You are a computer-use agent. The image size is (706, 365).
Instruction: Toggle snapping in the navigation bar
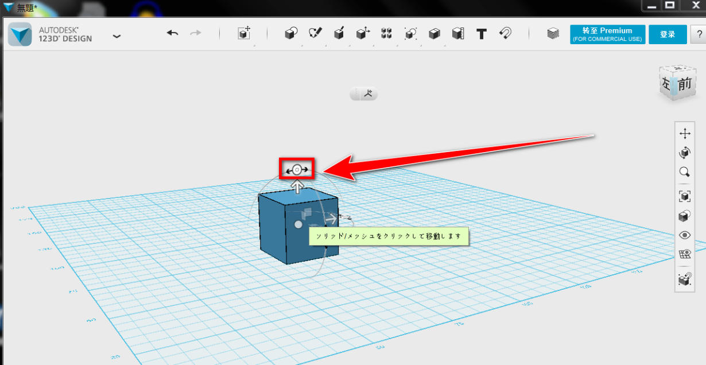click(x=684, y=278)
